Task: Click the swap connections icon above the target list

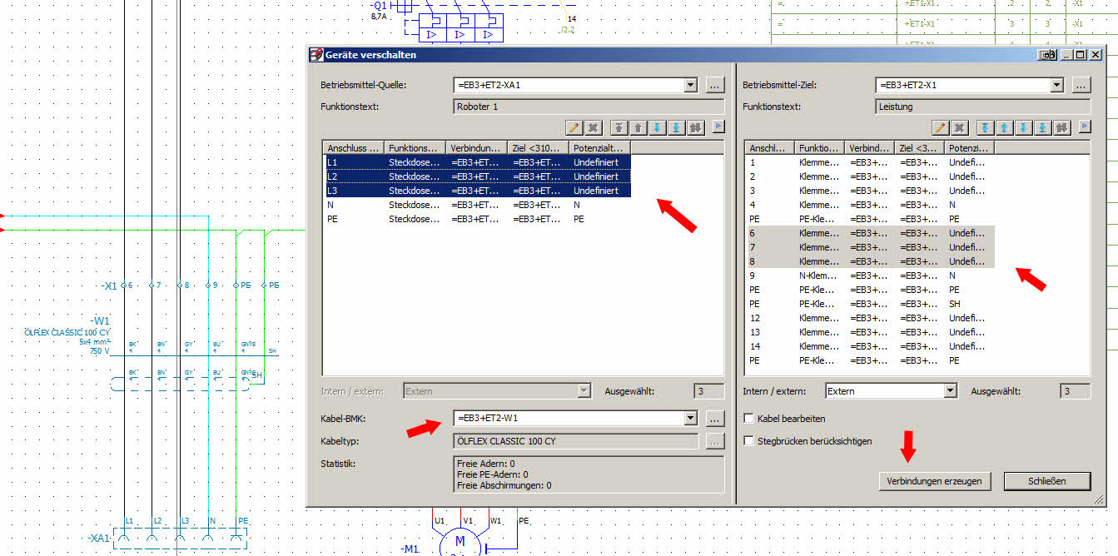Action: pos(1062,127)
